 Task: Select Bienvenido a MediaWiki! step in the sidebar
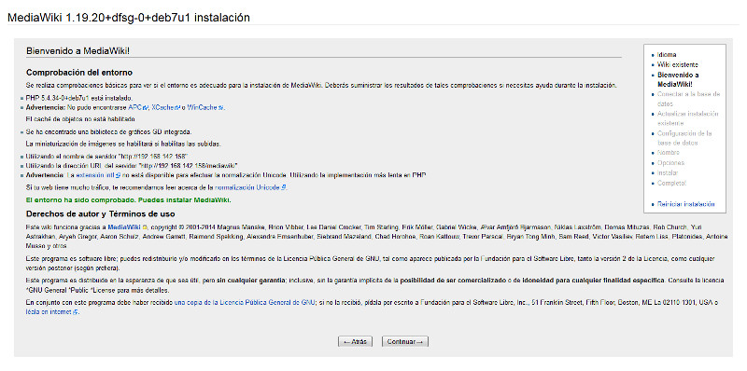[678, 79]
